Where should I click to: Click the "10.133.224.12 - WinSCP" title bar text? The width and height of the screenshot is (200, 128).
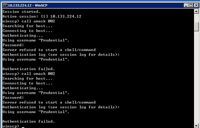point(28,5)
